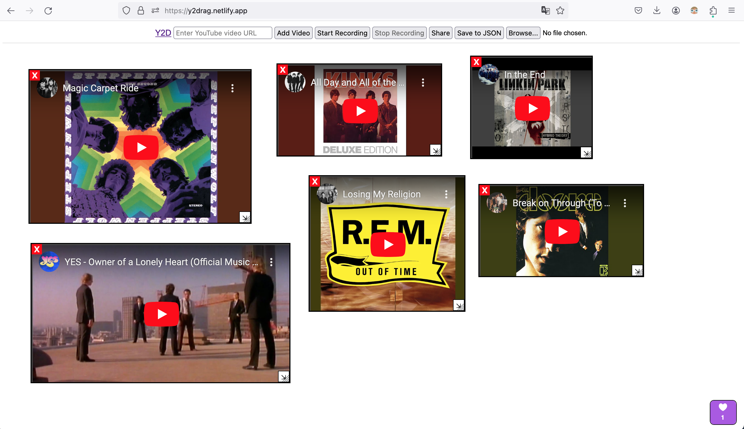Open the Magic Carpet Ride video title link
744x429 pixels.
tap(100, 88)
